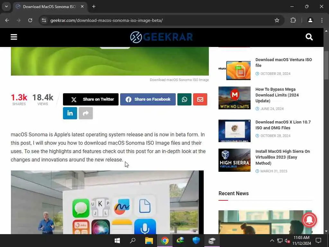The width and height of the screenshot is (329, 247).
Task: Share by email with the envelope icon
Action: click(x=200, y=99)
